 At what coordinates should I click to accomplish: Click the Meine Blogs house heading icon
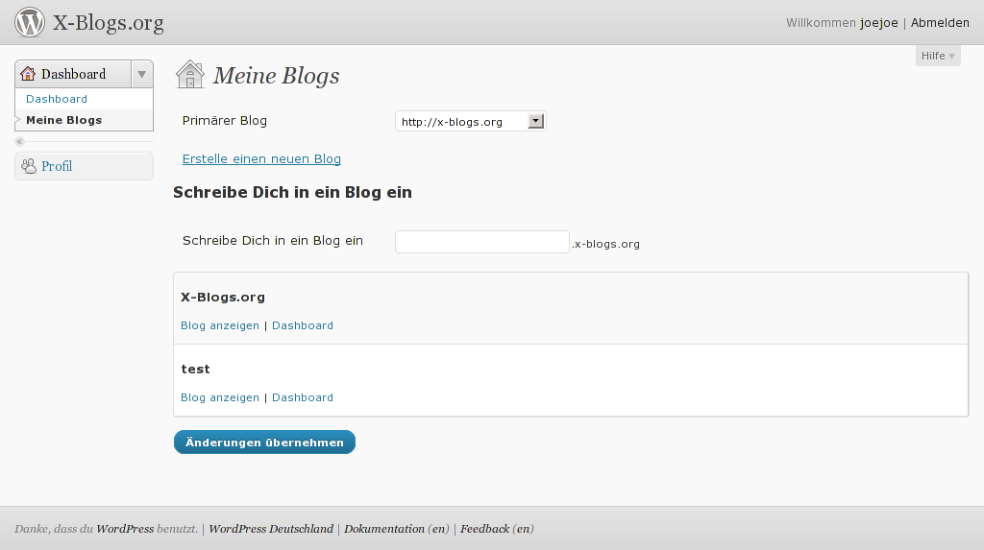click(190, 75)
